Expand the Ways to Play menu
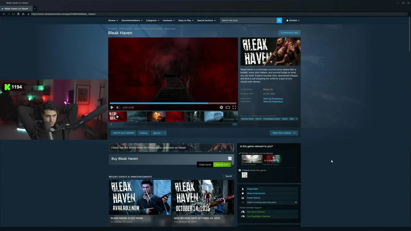This screenshot has height=231, width=411. coord(186,20)
